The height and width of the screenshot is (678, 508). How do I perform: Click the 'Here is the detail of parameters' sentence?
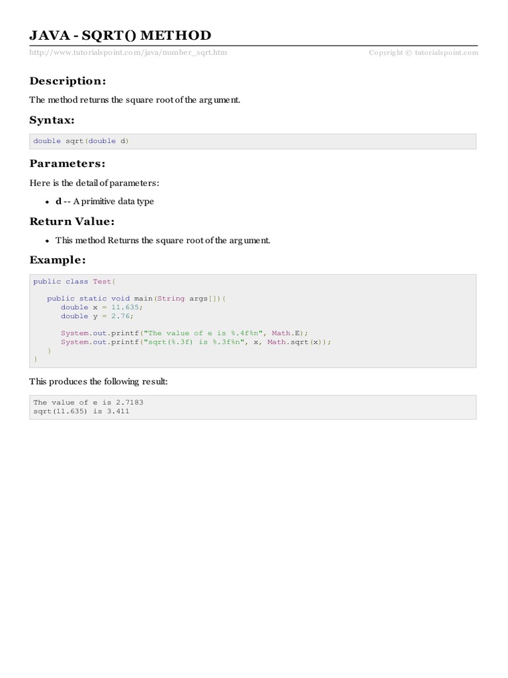pyautogui.click(x=94, y=183)
